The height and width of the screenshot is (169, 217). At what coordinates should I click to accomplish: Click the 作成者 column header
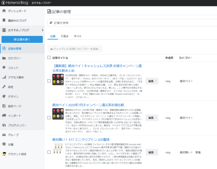tap(169, 58)
